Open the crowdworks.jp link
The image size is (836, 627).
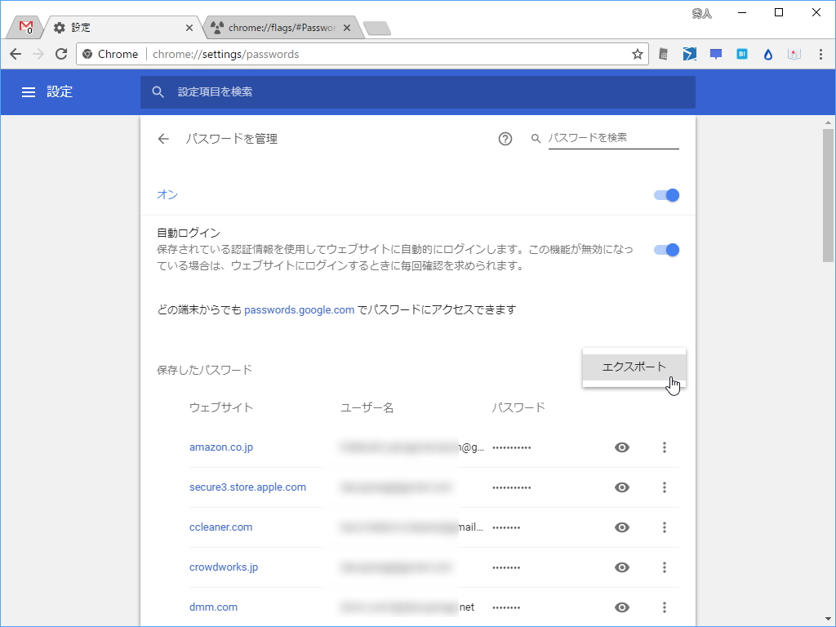224,567
